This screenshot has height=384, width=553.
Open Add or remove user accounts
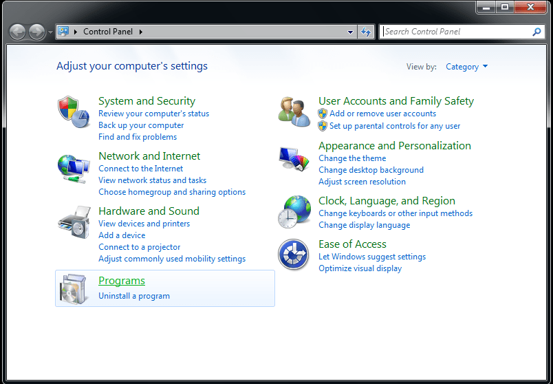[x=382, y=114]
